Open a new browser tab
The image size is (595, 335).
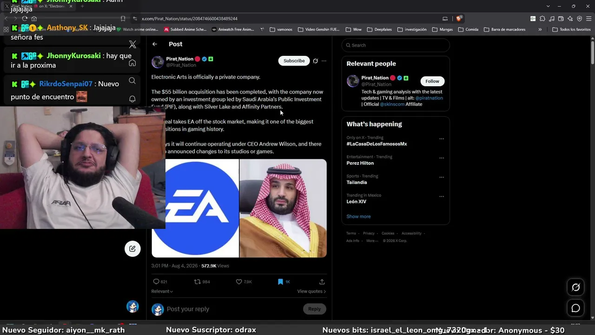pos(82,6)
